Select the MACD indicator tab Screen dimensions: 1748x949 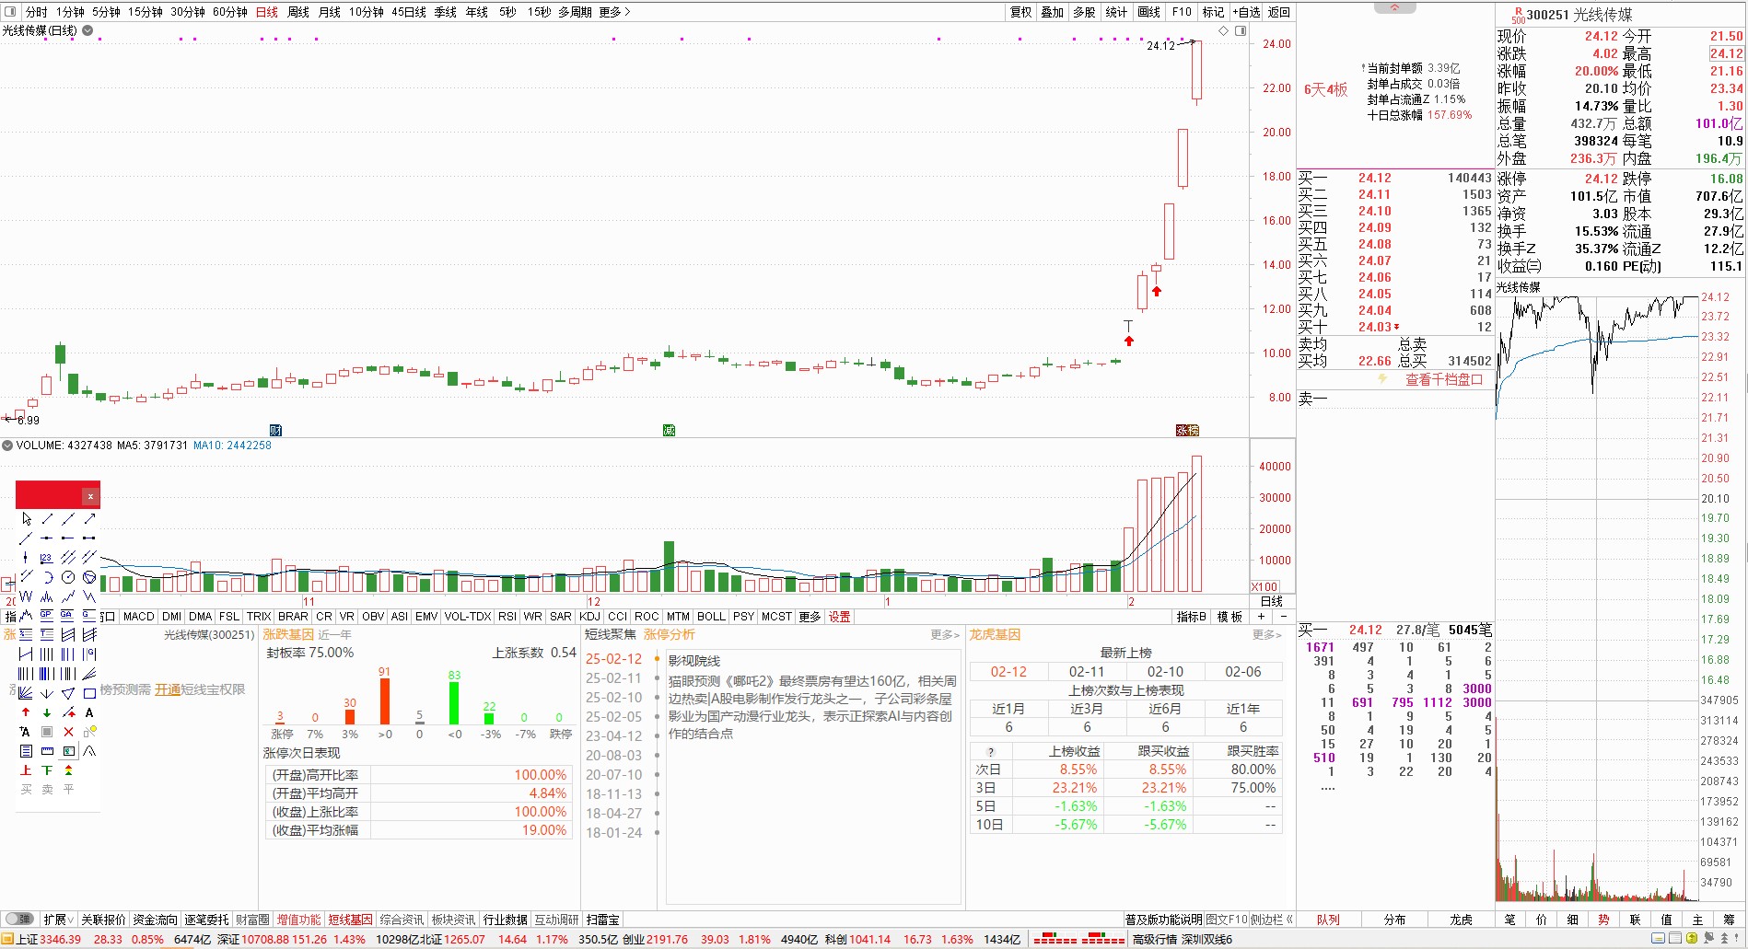[x=138, y=617]
